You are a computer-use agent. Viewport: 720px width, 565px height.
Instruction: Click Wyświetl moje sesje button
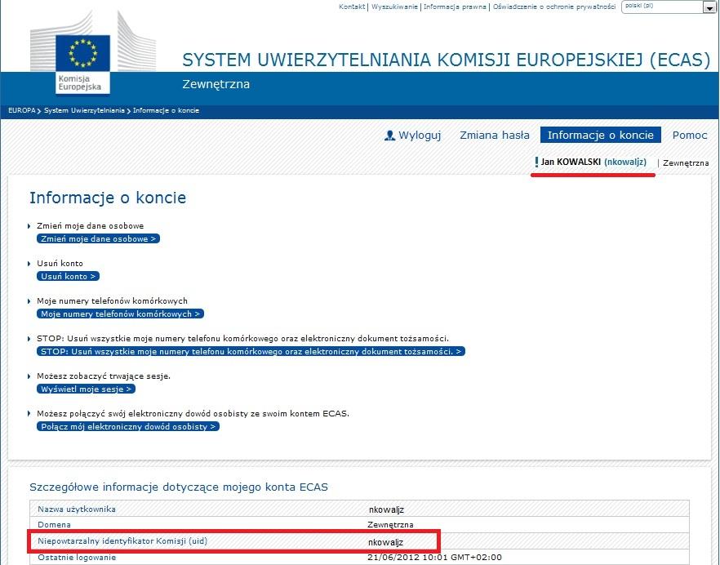[86, 389]
